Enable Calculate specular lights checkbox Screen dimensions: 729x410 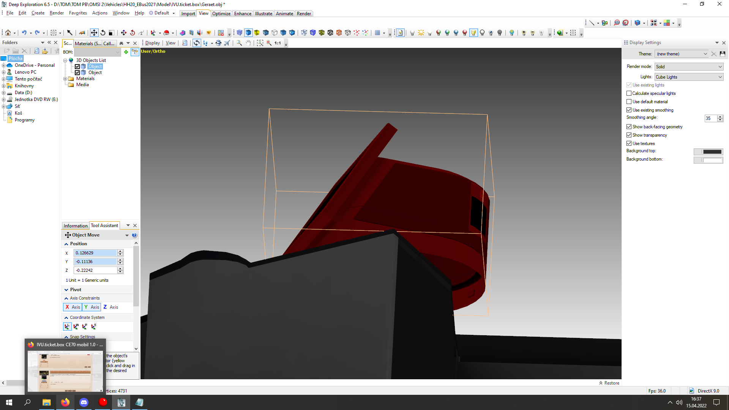pos(629,93)
